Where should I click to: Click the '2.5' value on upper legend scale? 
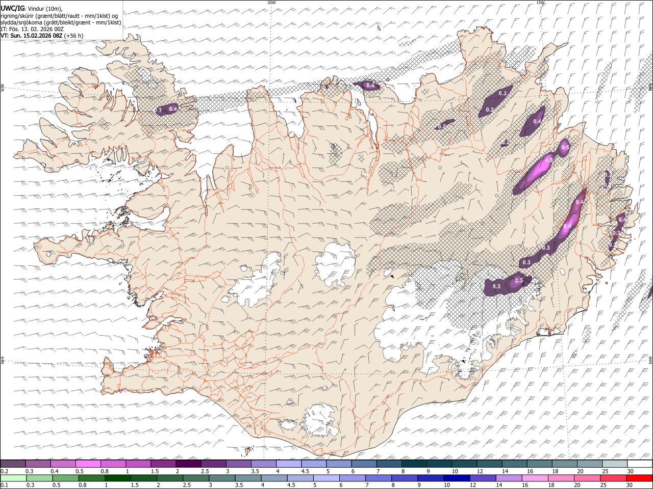(x=205, y=471)
